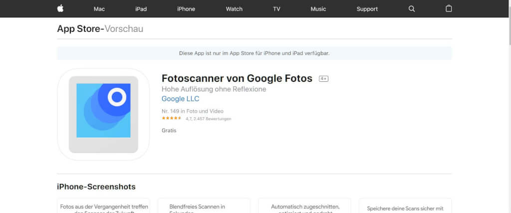Open the Mac menu item

(x=99, y=9)
